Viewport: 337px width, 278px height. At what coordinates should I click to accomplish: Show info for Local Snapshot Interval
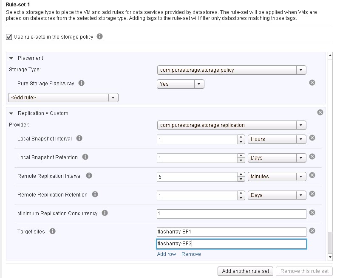point(79,138)
